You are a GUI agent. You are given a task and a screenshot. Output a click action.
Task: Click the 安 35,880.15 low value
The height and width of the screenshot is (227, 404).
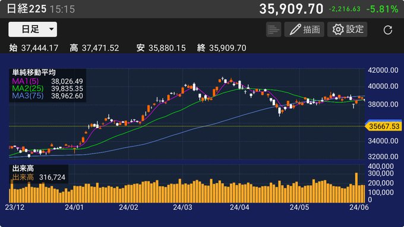click(x=161, y=48)
